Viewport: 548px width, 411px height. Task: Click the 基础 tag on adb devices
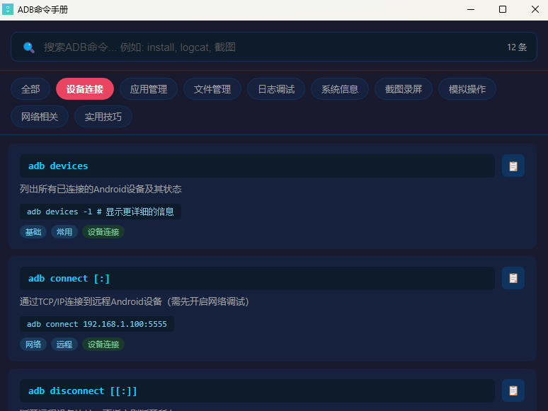click(x=33, y=232)
